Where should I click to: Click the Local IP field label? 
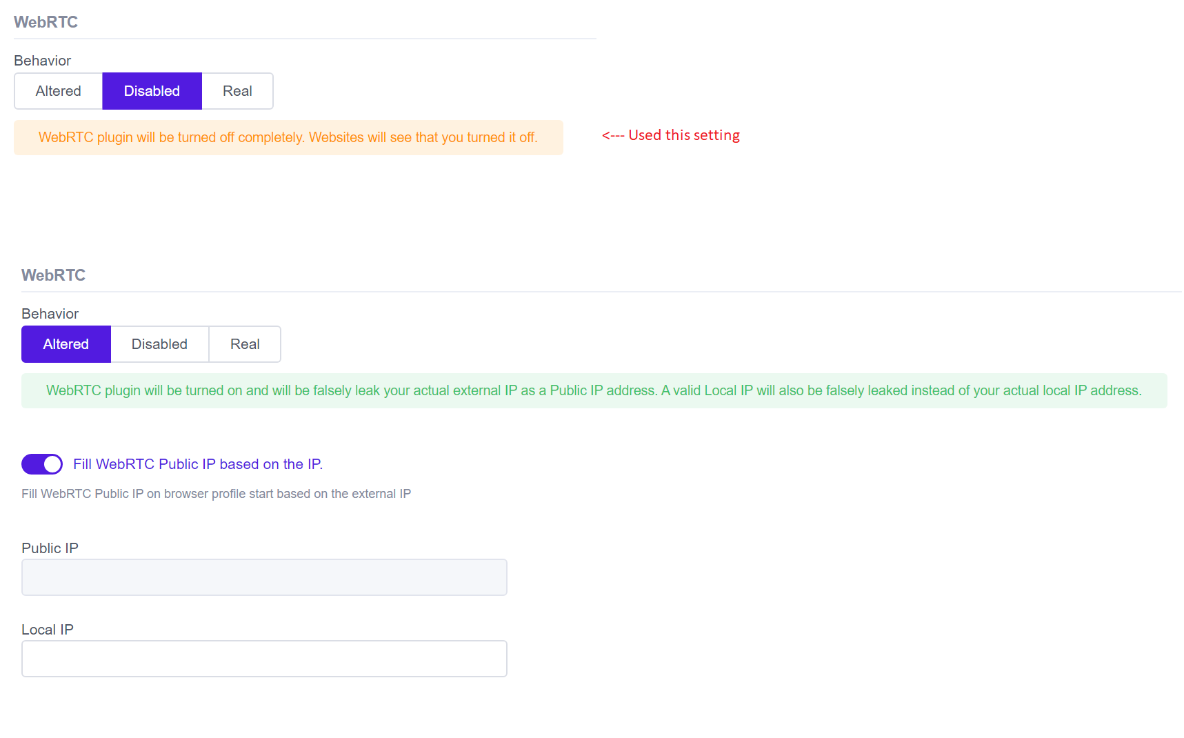point(47,630)
